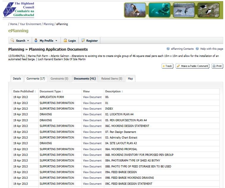Image resolution: width=225 pixels, height=188 pixels.
Task: Click the osprey bird banner photo
Action: (135, 10)
